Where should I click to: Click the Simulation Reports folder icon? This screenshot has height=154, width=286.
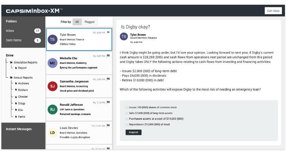pyautogui.click(x=11, y=62)
